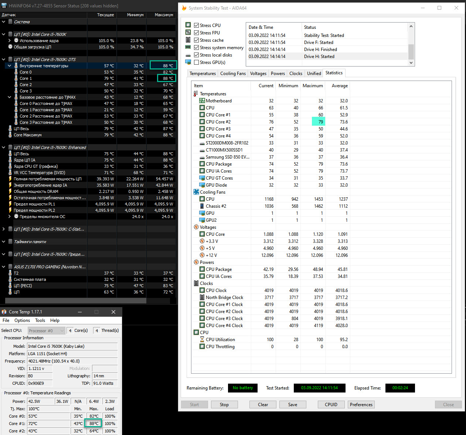The width and height of the screenshot is (466, 435).
Task: Click the lightning icon of Предел мощности PL1
Action: [10, 204]
